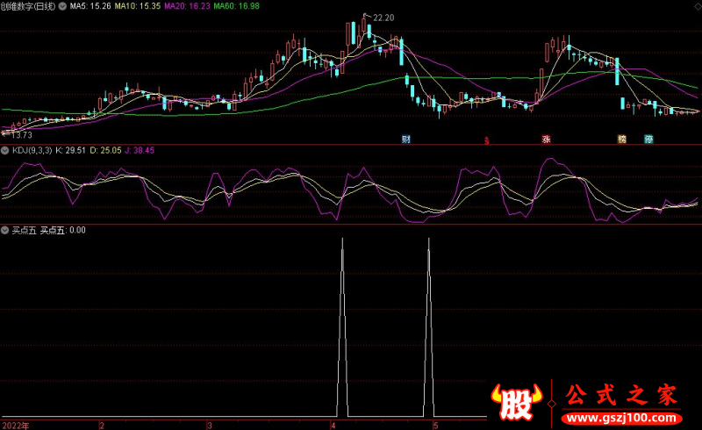Click the 涨 limit-up event marker
The height and width of the screenshot is (430, 702).
546,139
